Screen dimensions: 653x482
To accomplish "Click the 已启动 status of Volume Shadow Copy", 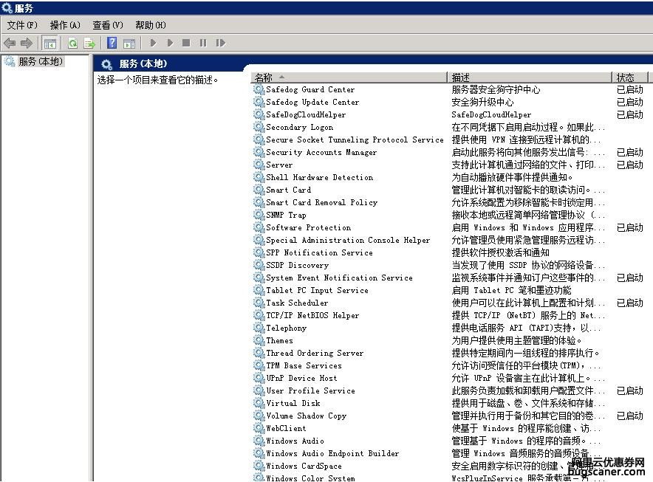I will 630,416.
